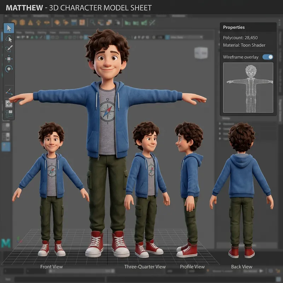The height and width of the screenshot is (283, 283).
Task: Open the viewport View menu
Action: (x=19, y=33)
